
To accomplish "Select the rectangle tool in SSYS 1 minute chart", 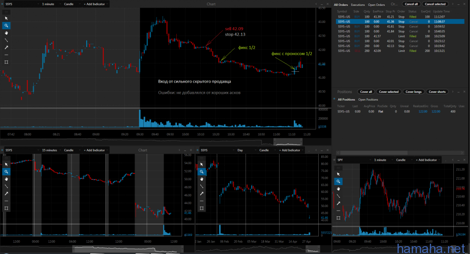I will (6, 62).
